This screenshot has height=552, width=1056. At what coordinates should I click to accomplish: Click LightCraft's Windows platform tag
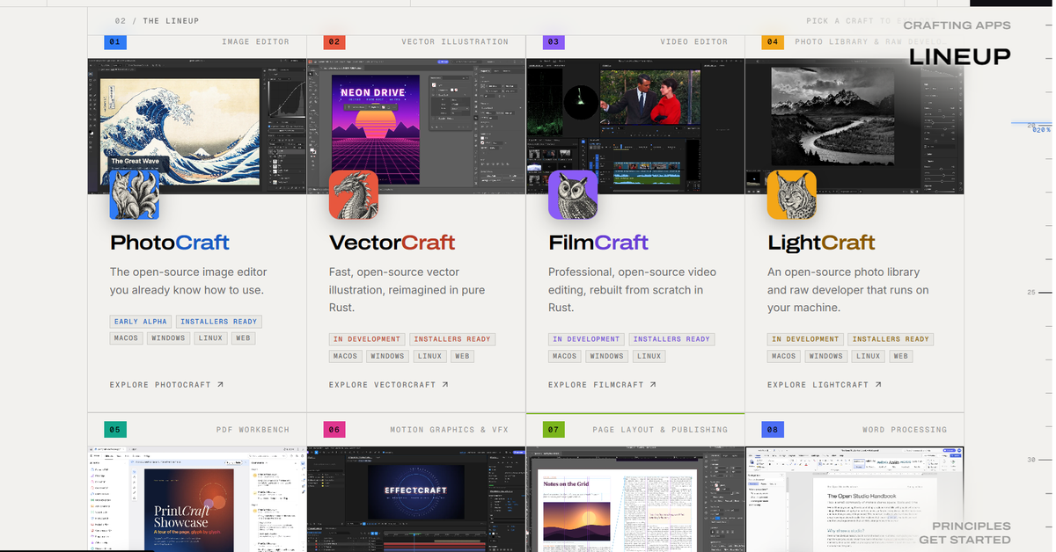pos(825,356)
